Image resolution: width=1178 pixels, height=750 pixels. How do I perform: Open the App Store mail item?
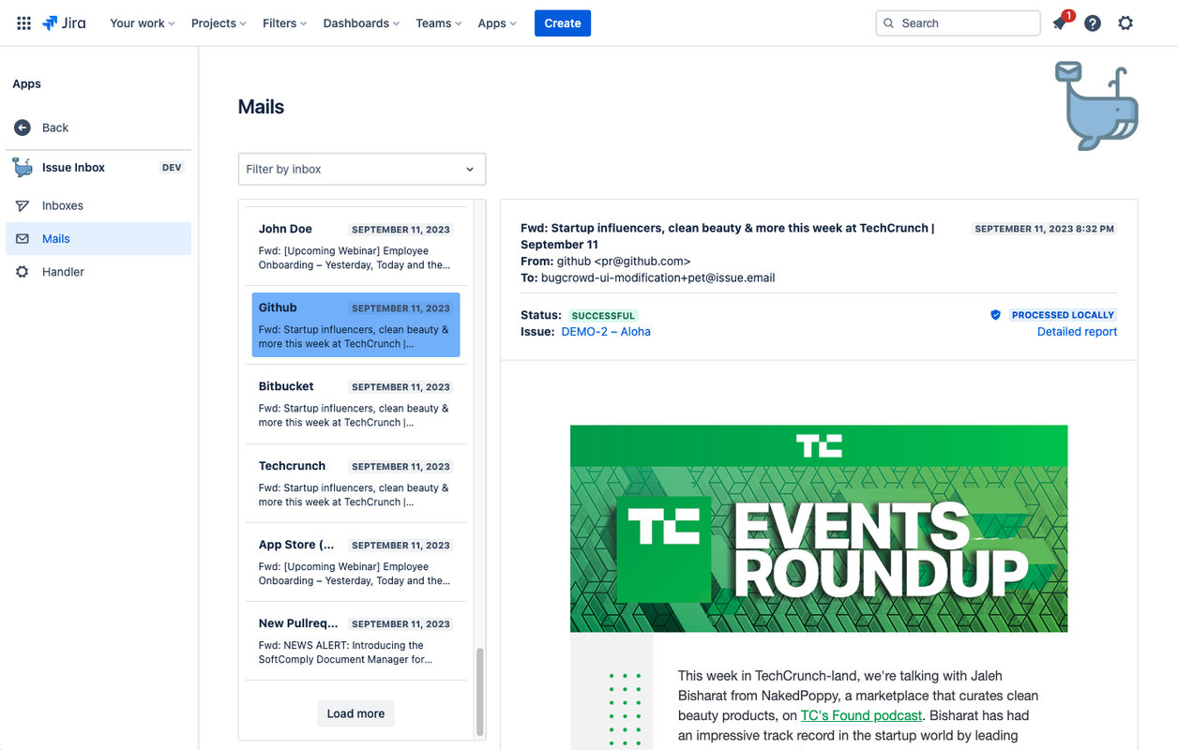click(355, 562)
